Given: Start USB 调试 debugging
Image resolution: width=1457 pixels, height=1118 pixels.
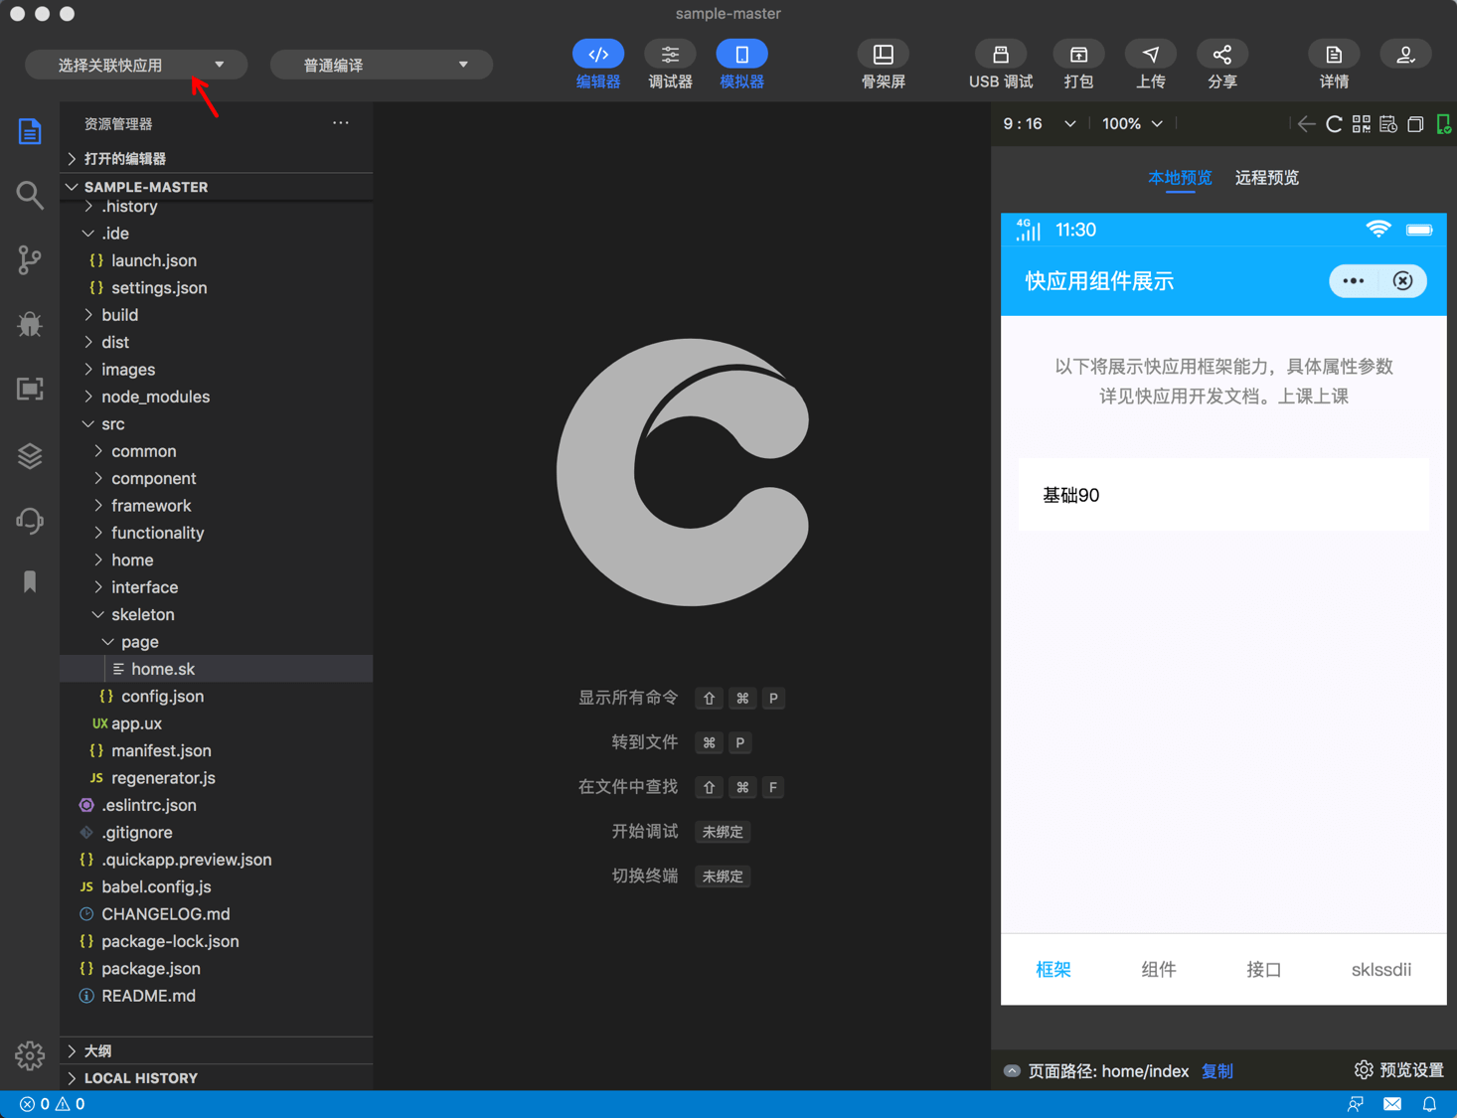Looking at the screenshot, I should tap(1000, 65).
